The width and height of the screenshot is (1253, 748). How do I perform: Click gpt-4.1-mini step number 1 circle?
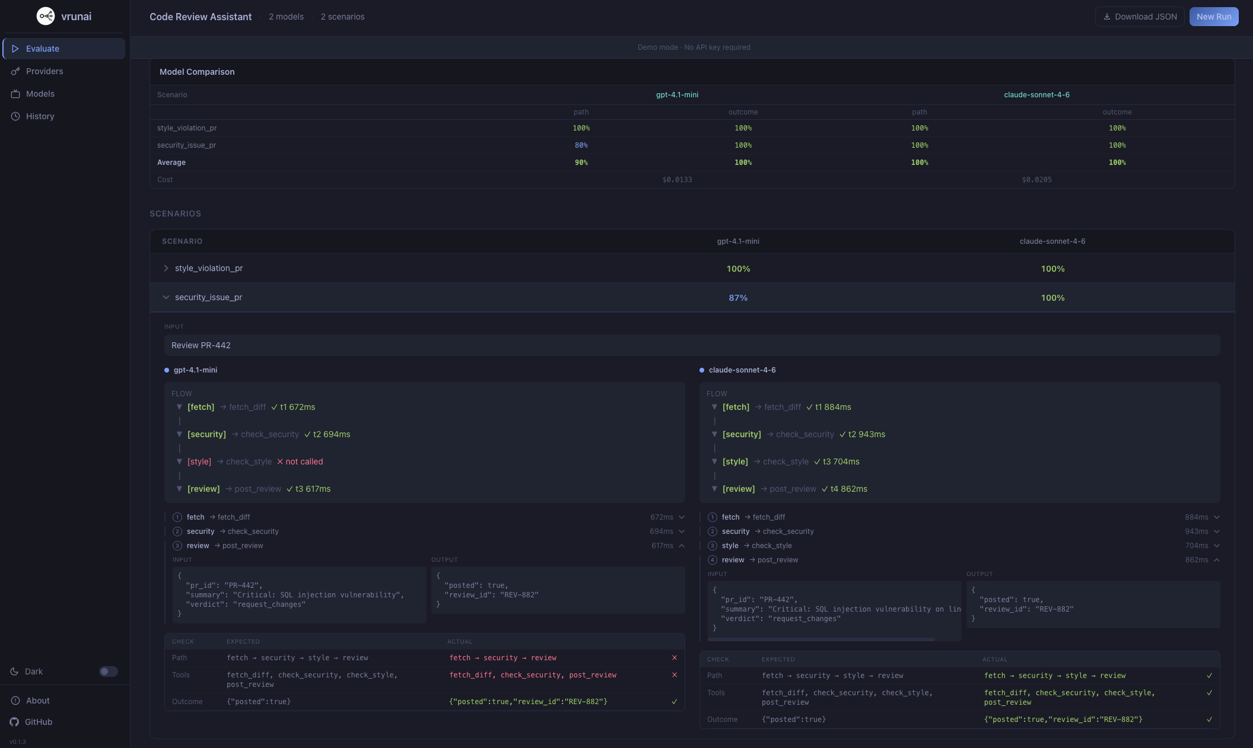(x=177, y=517)
